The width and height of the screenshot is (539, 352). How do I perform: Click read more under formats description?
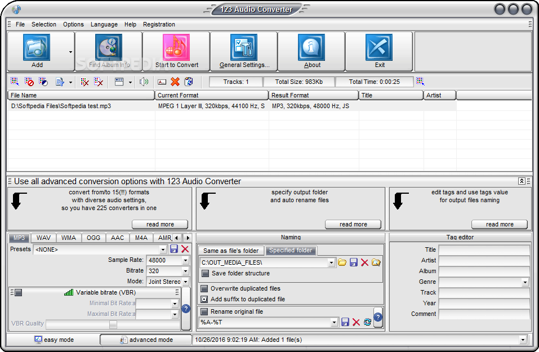(160, 224)
